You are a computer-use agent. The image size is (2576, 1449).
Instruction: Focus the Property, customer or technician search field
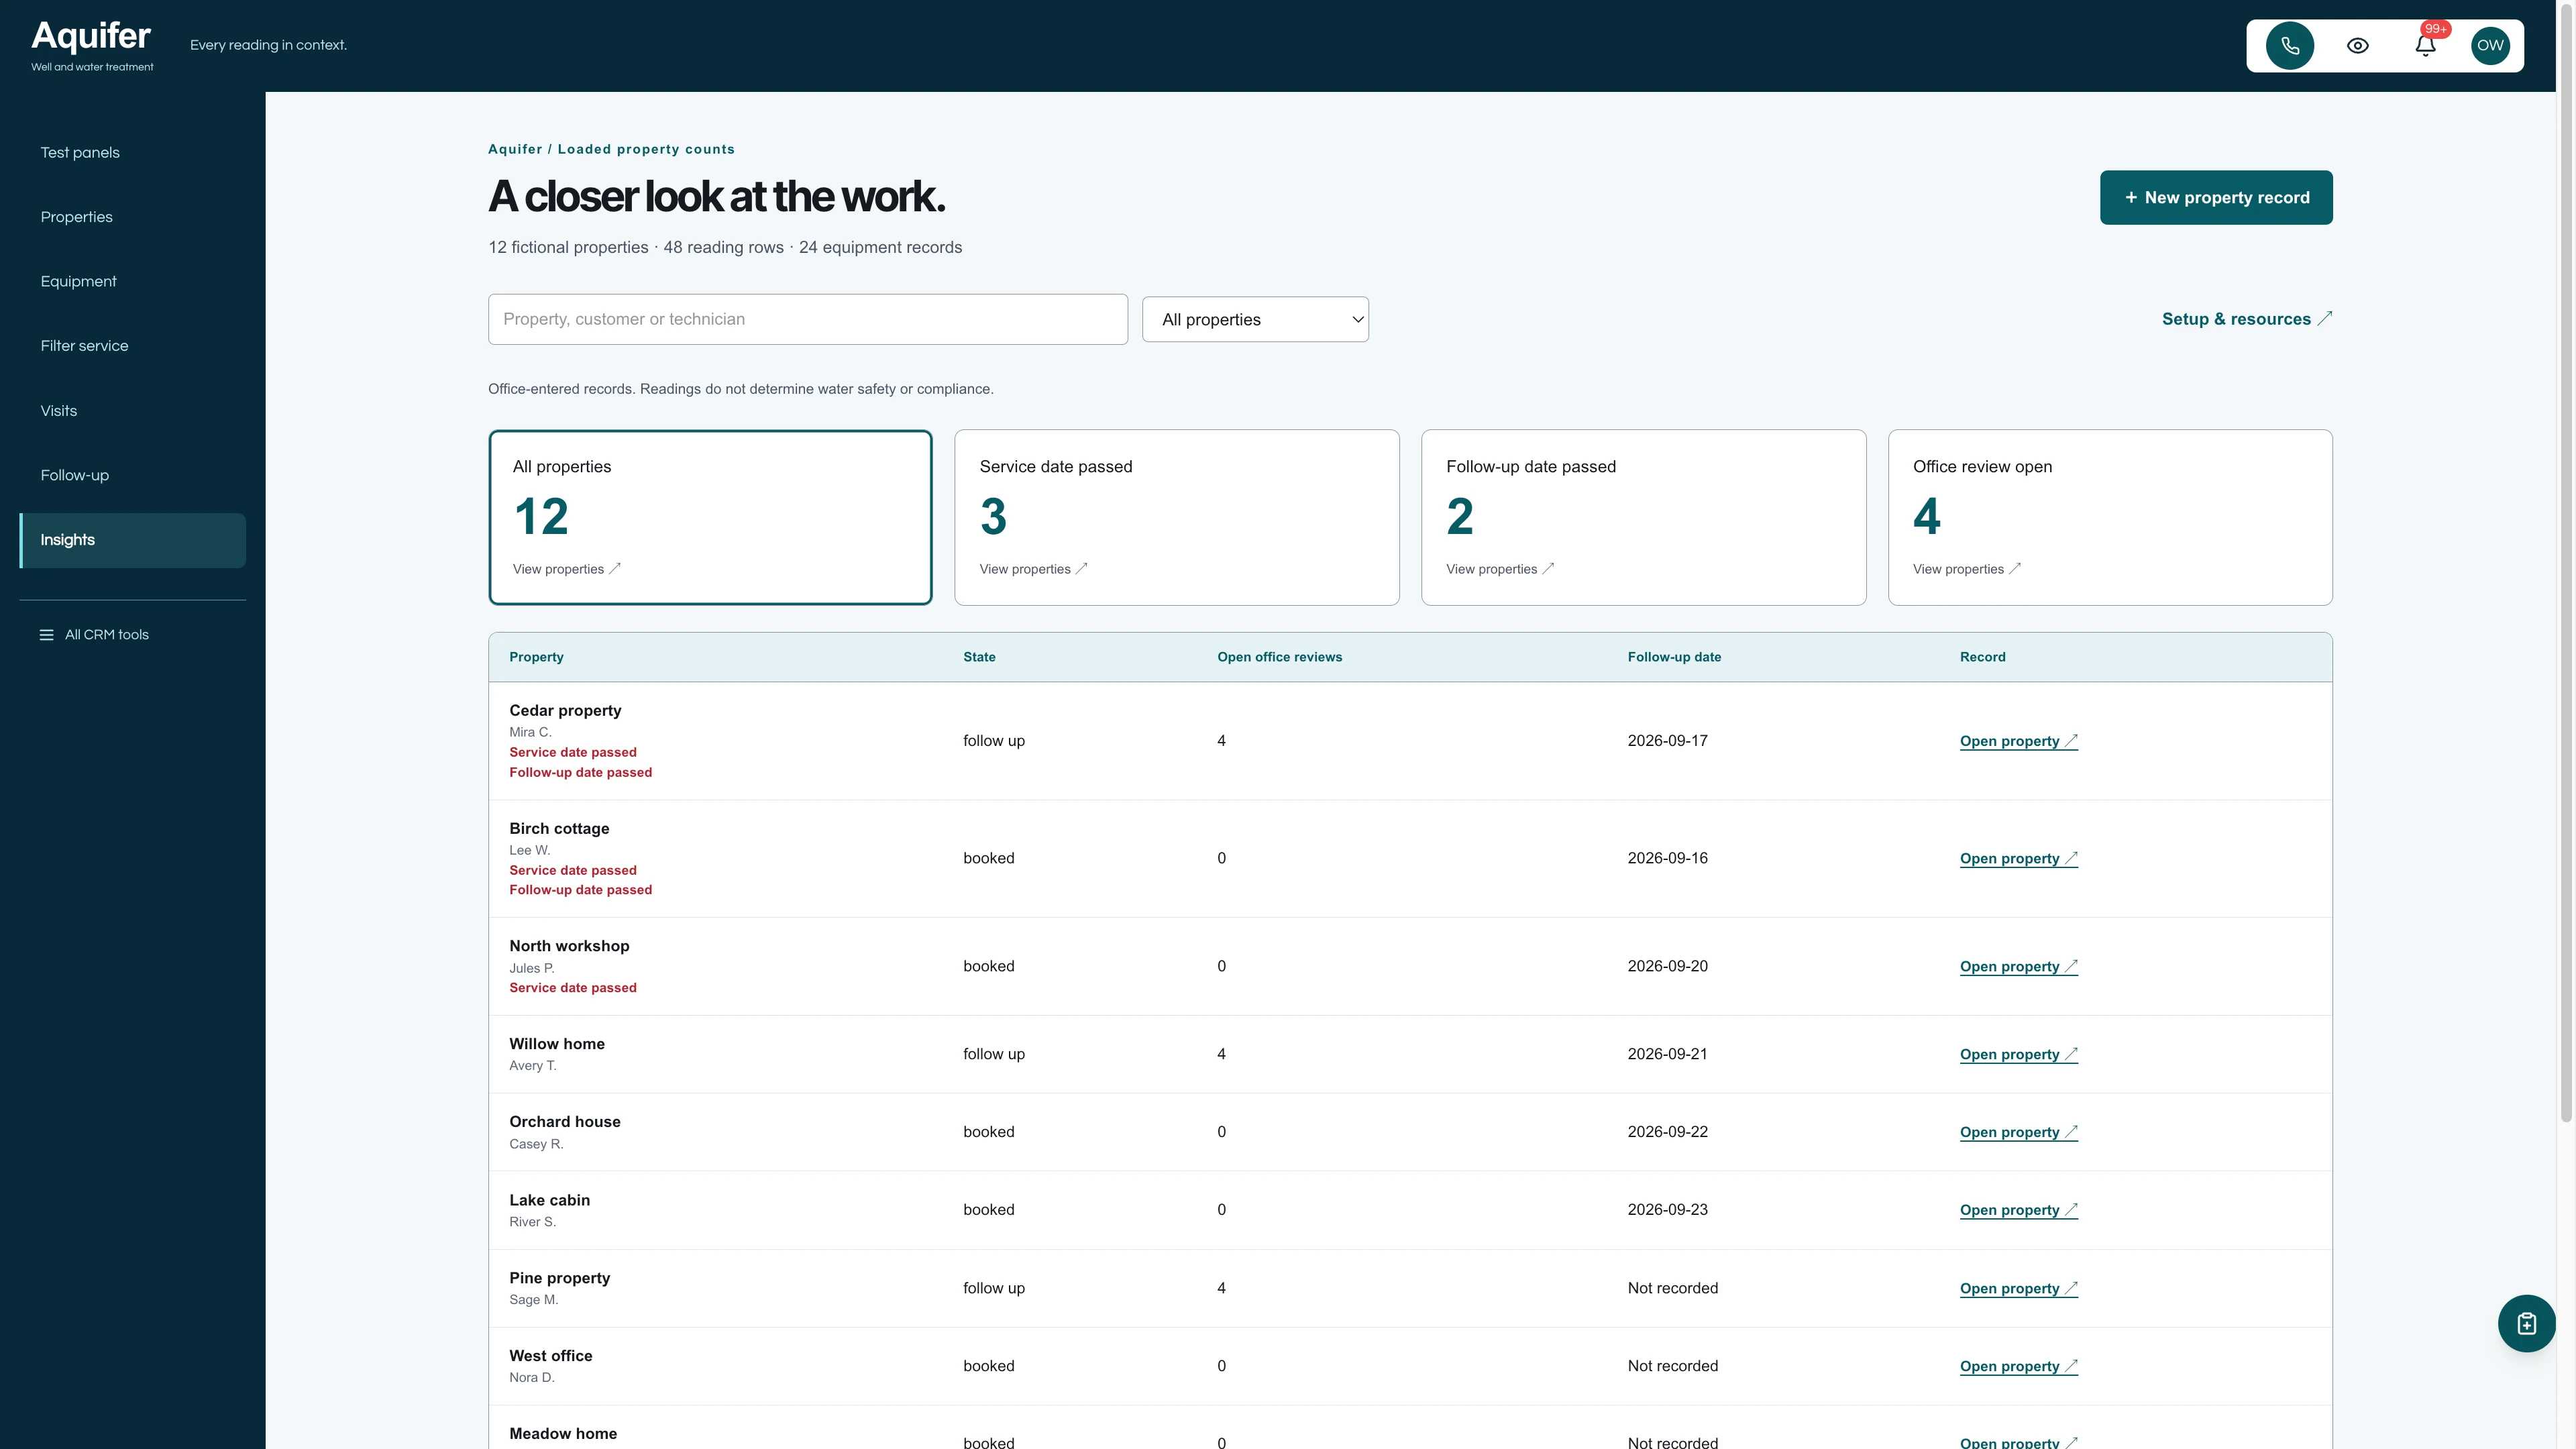807,319
